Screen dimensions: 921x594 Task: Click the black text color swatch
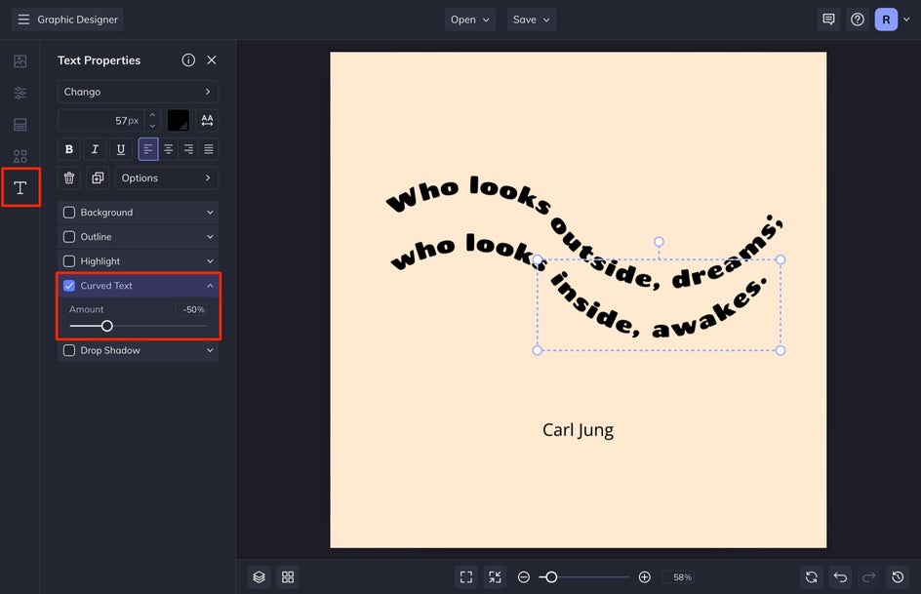[179, 121]
